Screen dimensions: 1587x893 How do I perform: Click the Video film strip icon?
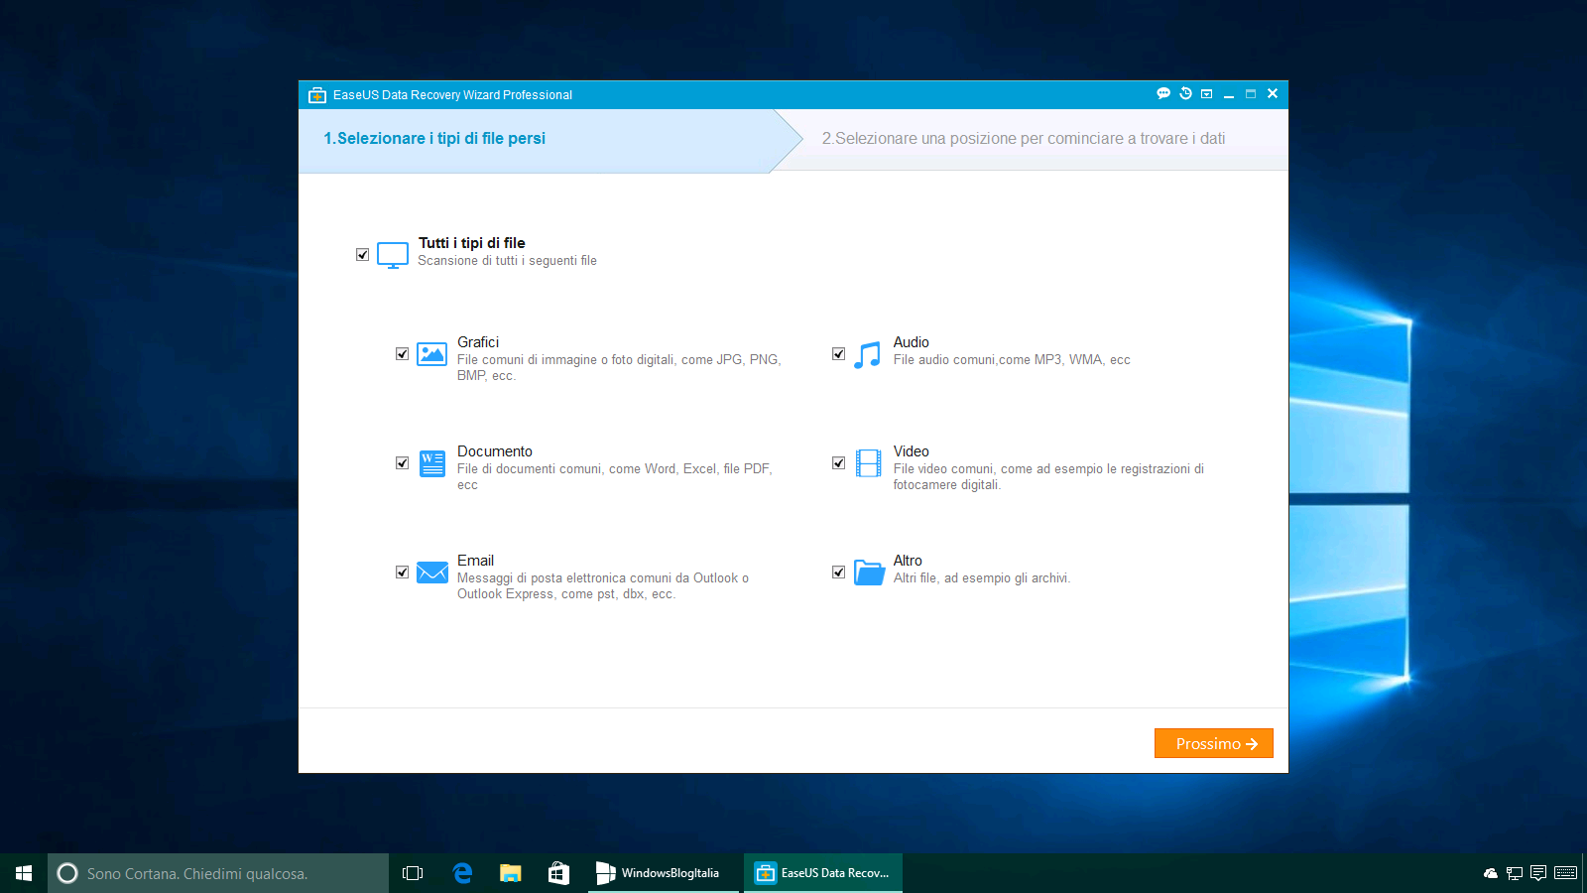(x=869, y=463)
